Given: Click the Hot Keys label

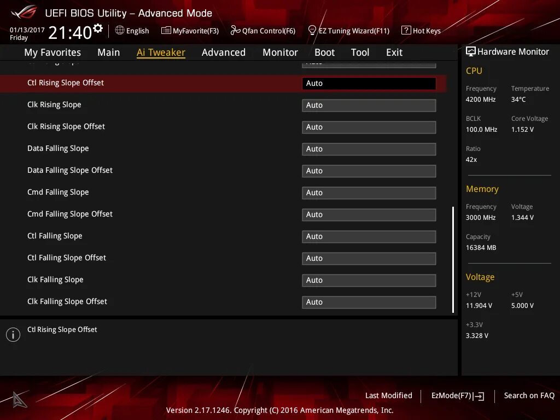Looking at the screenshot, I should tap(427, 31).
